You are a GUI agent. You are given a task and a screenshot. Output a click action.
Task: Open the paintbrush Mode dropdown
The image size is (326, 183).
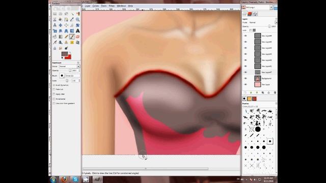tap(69, 67)
